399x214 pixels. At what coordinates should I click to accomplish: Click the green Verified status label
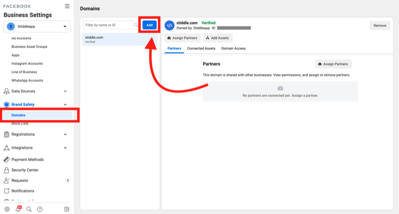(x=208, y=23)
